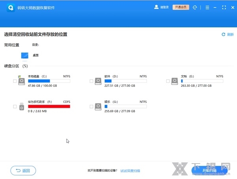Click the G: drive usage bar

coord(126,107)
